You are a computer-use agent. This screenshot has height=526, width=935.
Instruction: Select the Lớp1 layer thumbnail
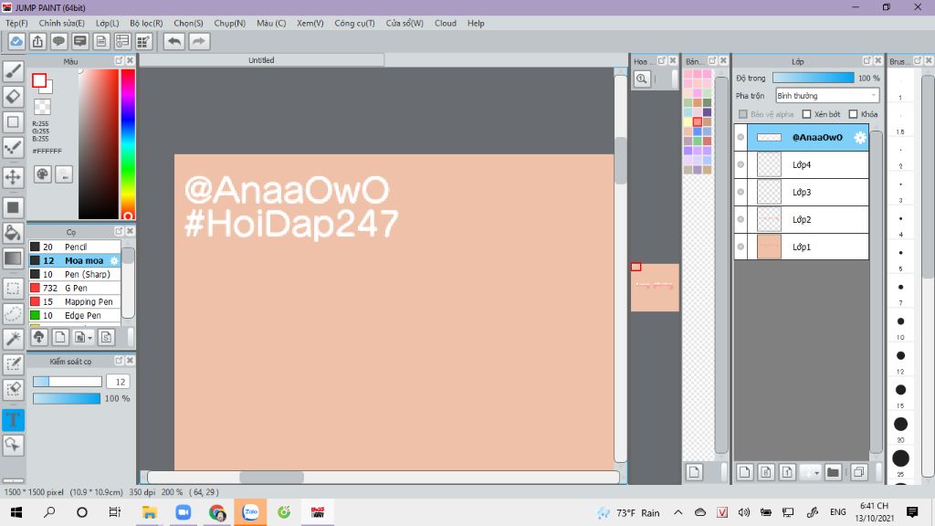pyautogui.click(x=769, y=247)
